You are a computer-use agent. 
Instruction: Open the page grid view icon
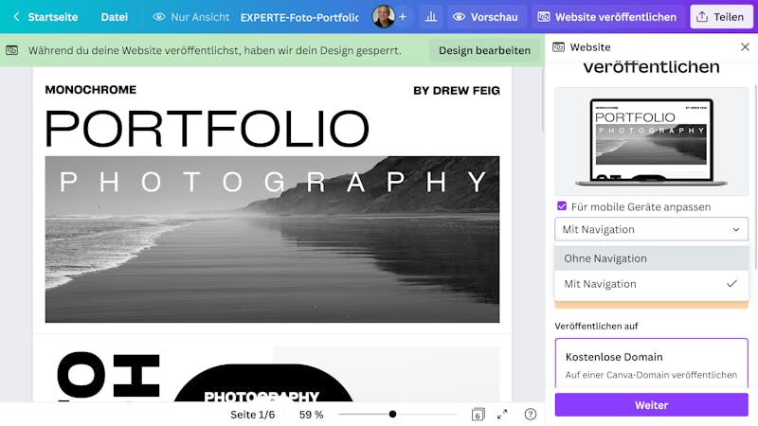pos(478,415)
